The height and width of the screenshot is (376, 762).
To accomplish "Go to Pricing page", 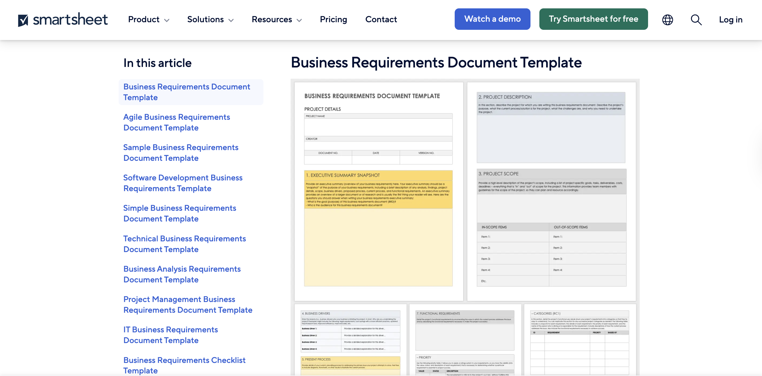I will [333, 19].
